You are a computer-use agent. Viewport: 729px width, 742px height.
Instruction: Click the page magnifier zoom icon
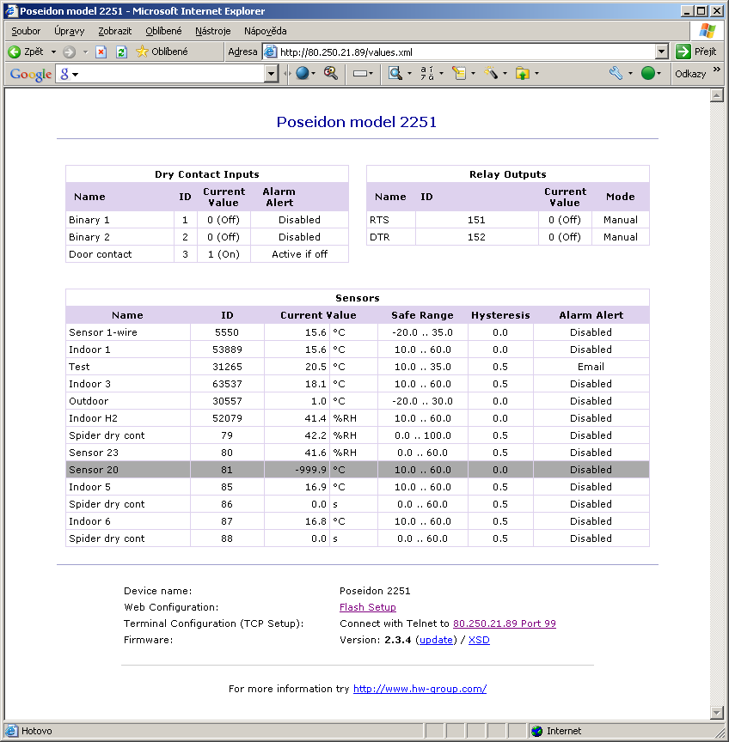coord(395,73)
